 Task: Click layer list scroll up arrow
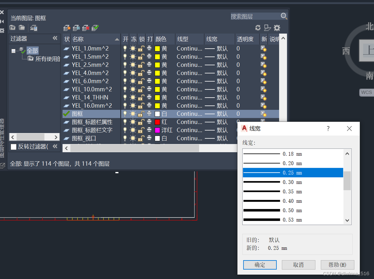click(284, 38)
